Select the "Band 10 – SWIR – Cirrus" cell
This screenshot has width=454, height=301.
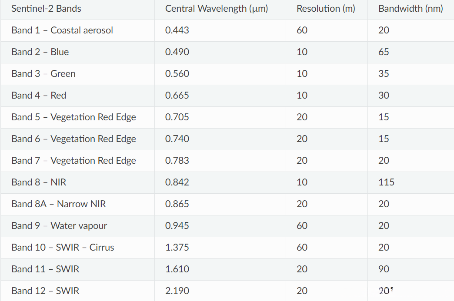click(x=63, y=248)
